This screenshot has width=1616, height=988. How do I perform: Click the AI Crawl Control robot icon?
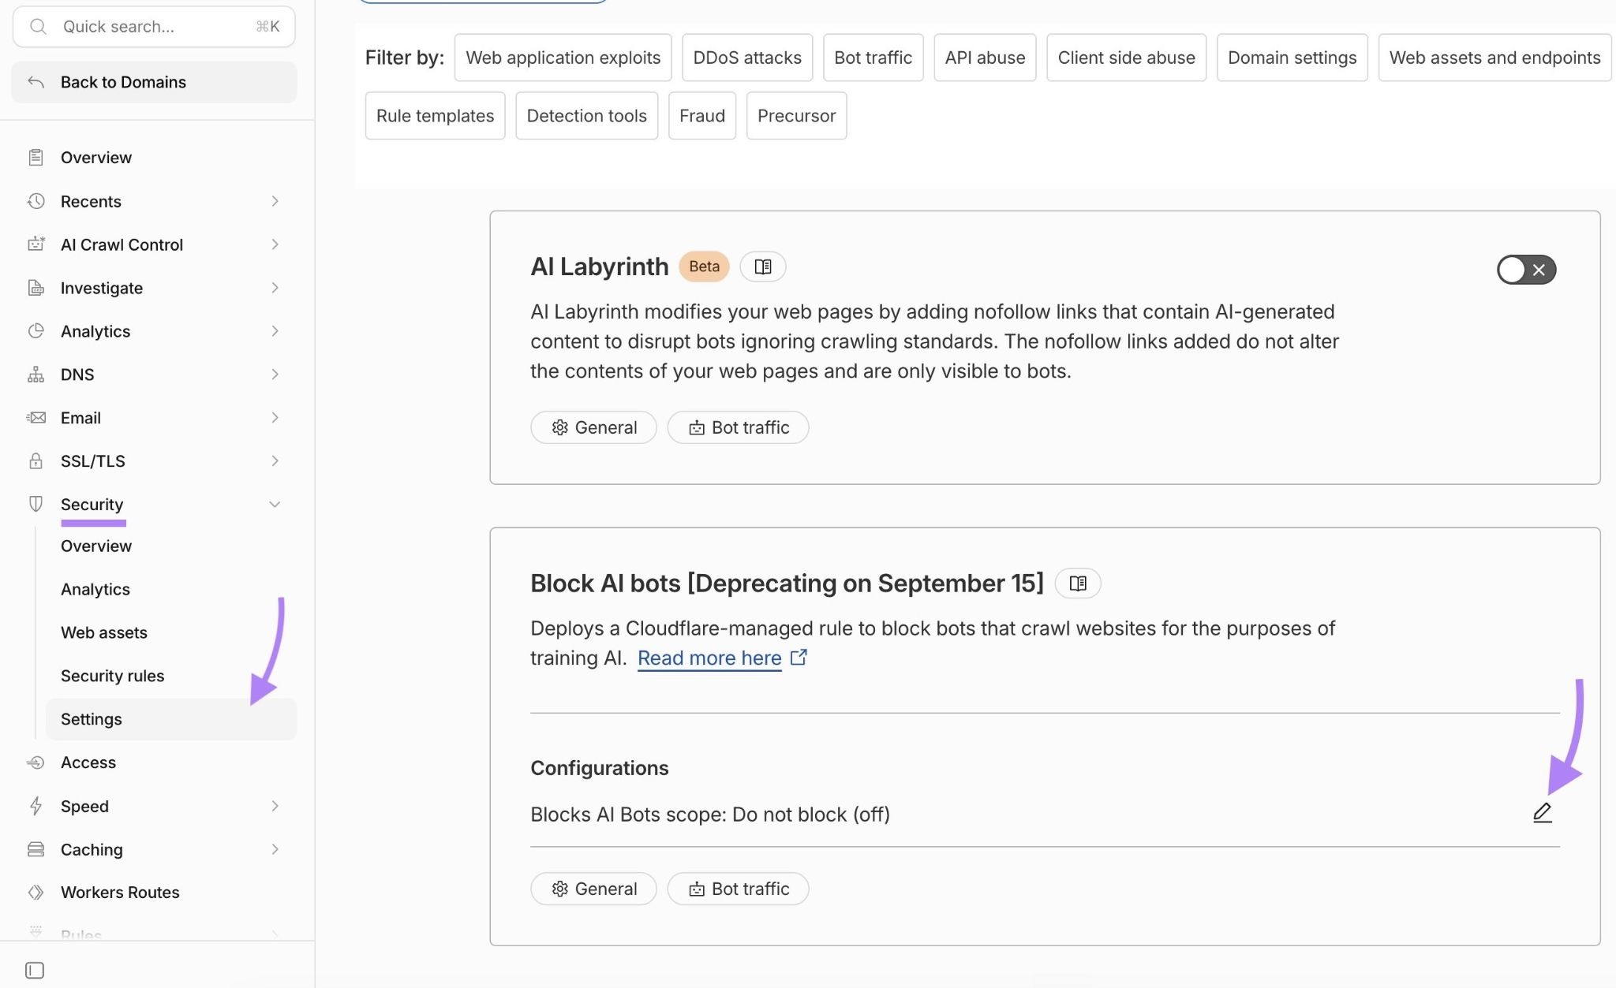click(x=36, y=244)
